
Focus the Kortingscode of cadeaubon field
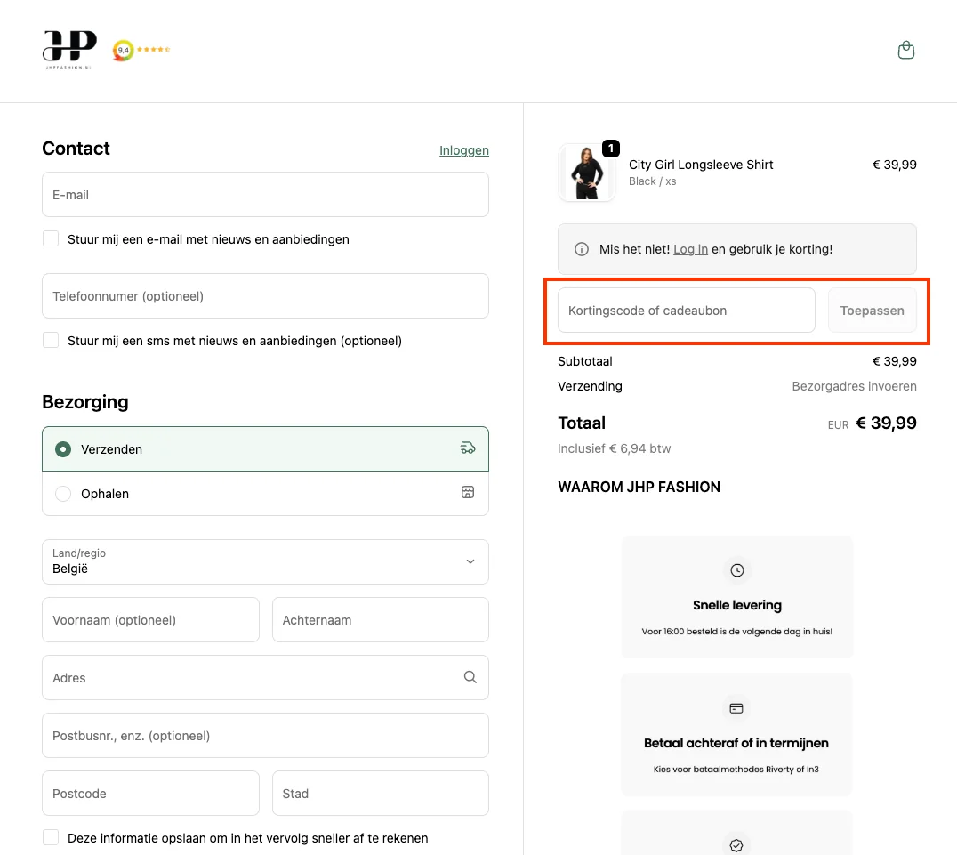[686, 311]
